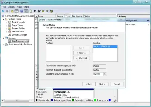151x107 pixels.
Task: Expand the Event Viewer node
Action: click(x=6, y=25)
